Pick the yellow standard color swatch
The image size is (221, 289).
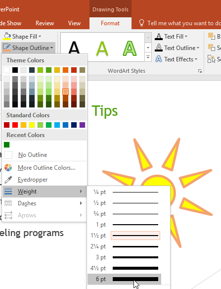point(32,125)
